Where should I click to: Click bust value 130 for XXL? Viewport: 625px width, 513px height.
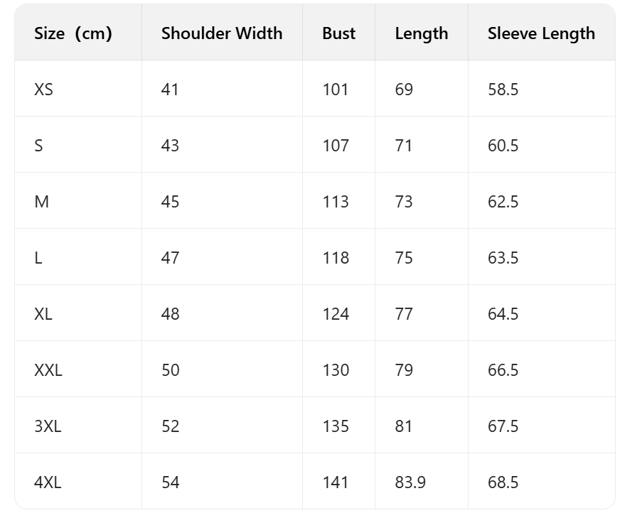(x=336, y=370)
